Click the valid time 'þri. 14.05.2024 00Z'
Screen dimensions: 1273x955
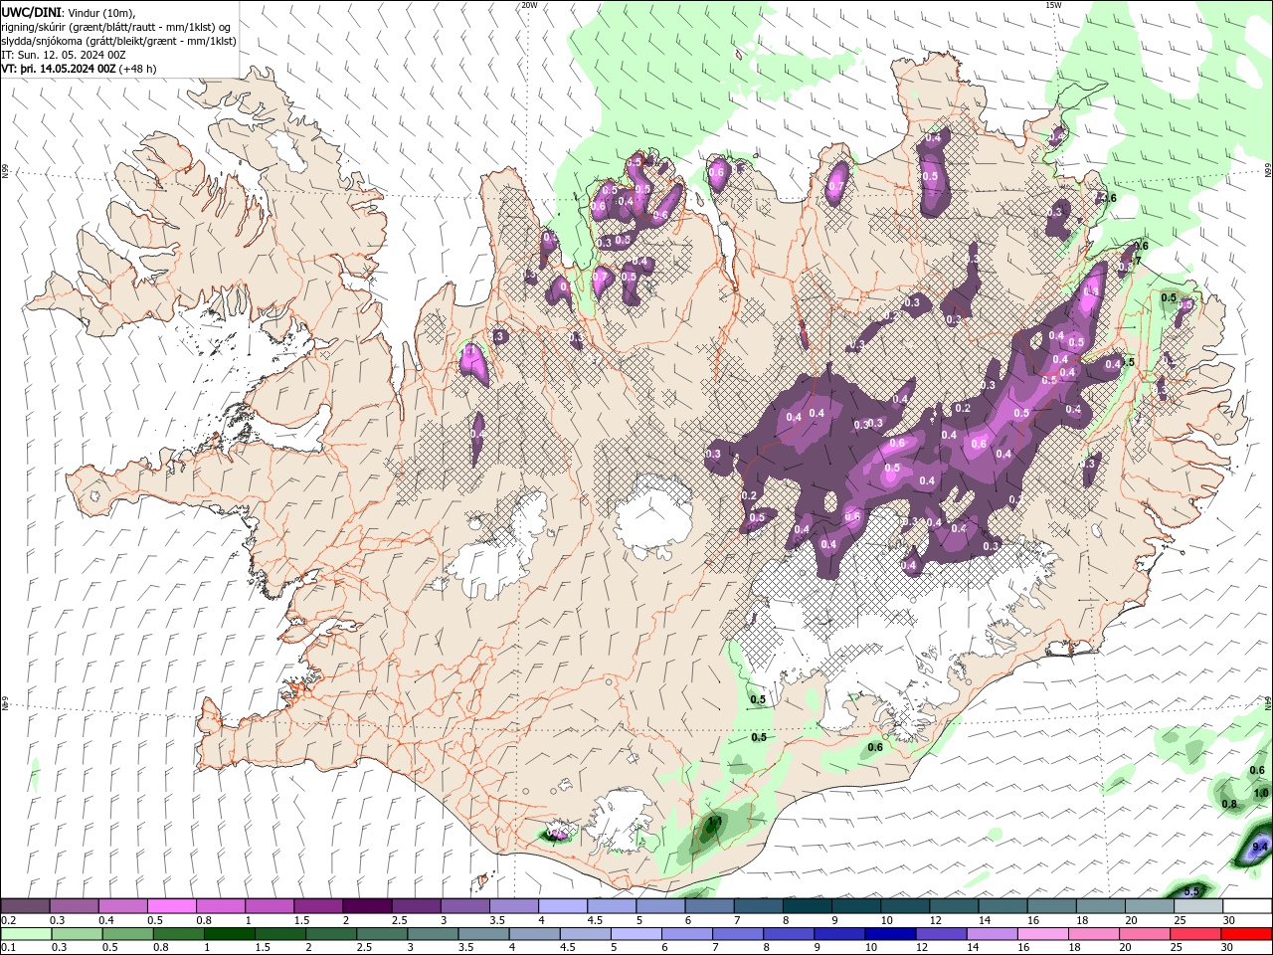(x=67, y=69)
